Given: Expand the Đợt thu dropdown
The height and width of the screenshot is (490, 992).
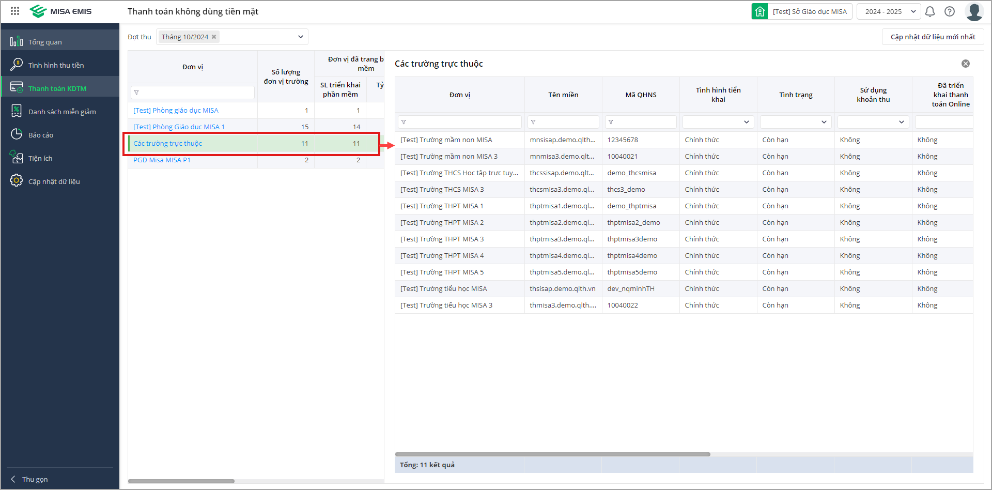Looking at the screenshot, I should click(300, 37).
